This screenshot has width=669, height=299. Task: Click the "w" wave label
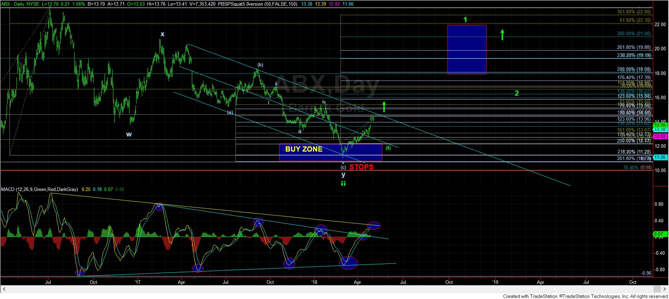tap(129, 134)
